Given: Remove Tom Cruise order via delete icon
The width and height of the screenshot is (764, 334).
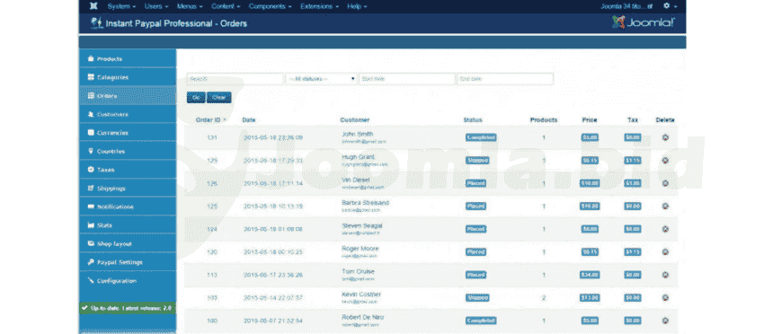Looking at the screenshot, I should point(665,275).
